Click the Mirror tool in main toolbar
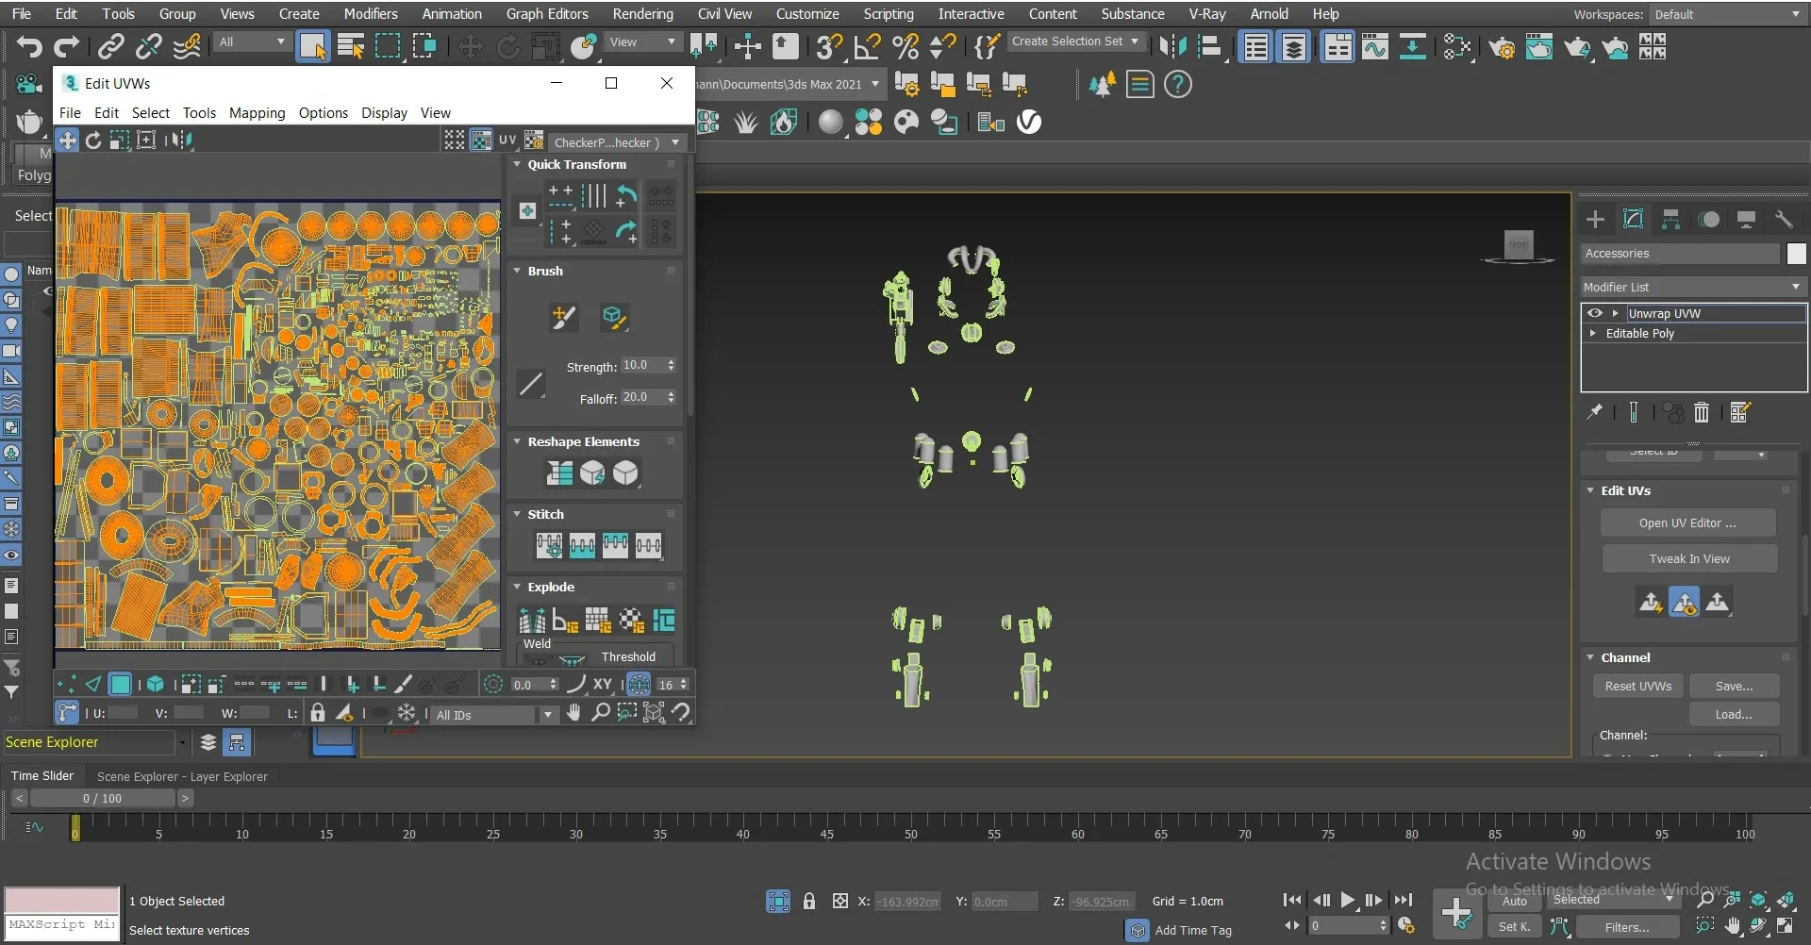This screenshot has height=945, width=1811. (1172, 46)
